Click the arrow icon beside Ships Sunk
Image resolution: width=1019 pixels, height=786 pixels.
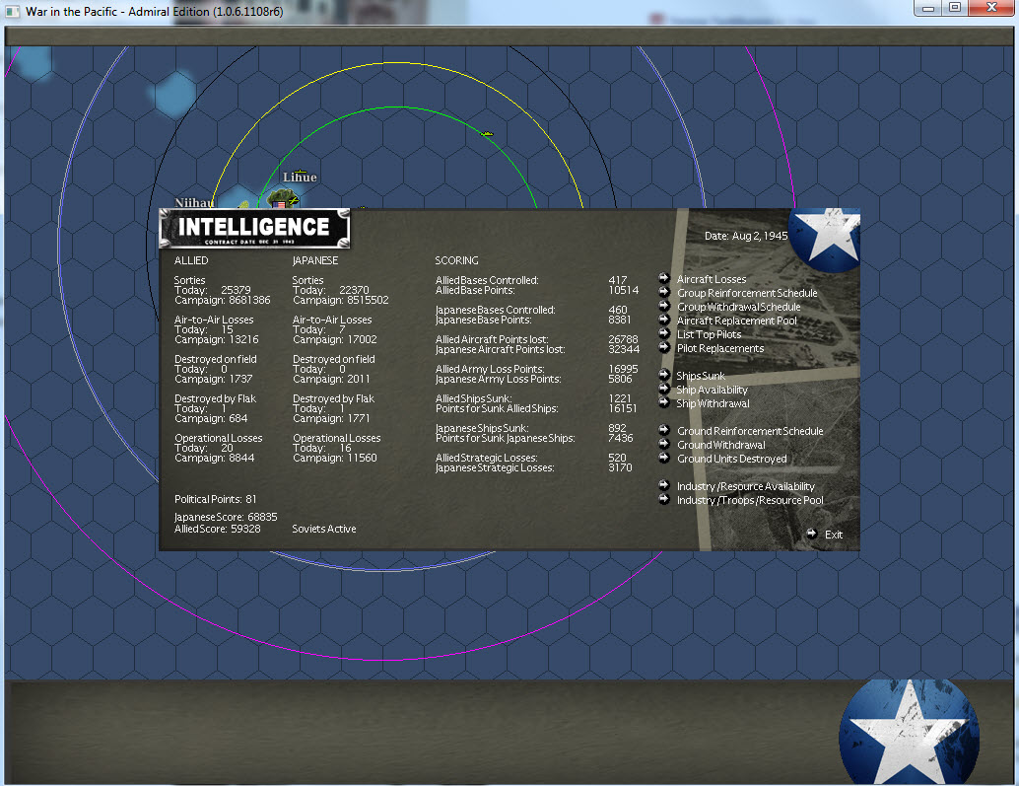pos(664,374)
